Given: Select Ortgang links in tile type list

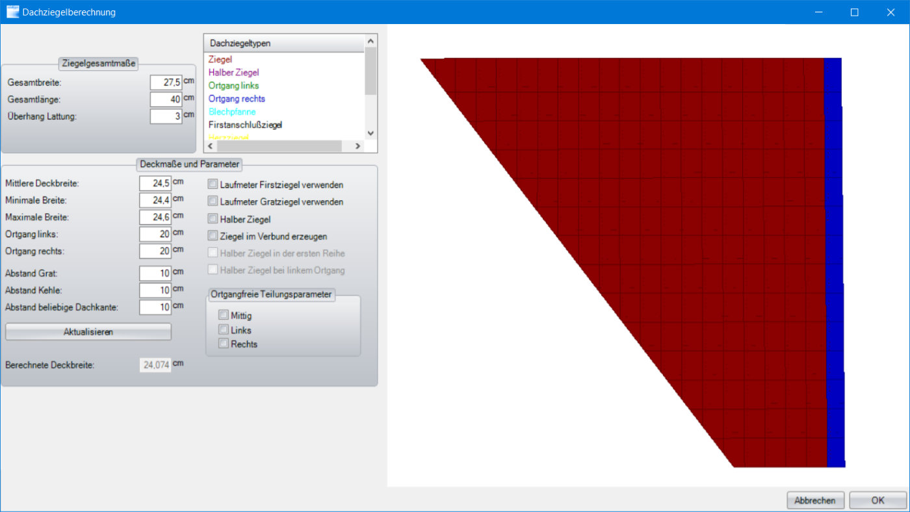Looking at the screenshot, I should [x=233, y=86].
